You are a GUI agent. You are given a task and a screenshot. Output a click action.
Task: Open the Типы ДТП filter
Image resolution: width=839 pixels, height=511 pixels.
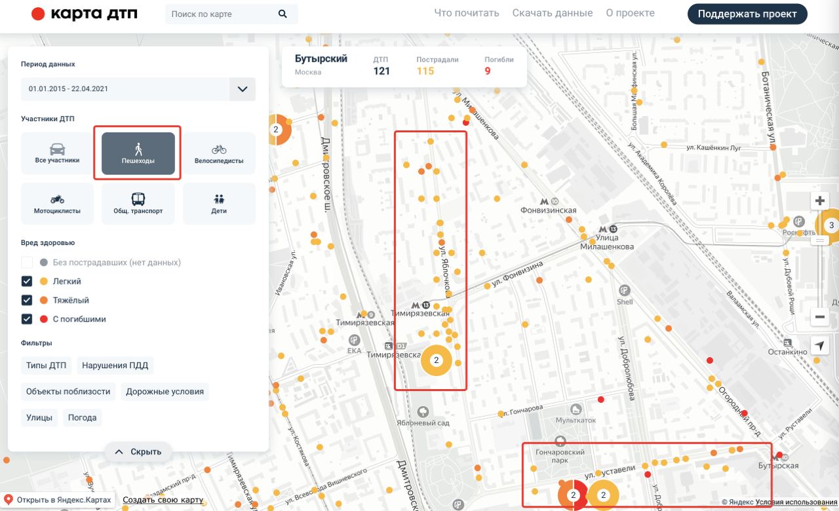click(x=46, y=366)
